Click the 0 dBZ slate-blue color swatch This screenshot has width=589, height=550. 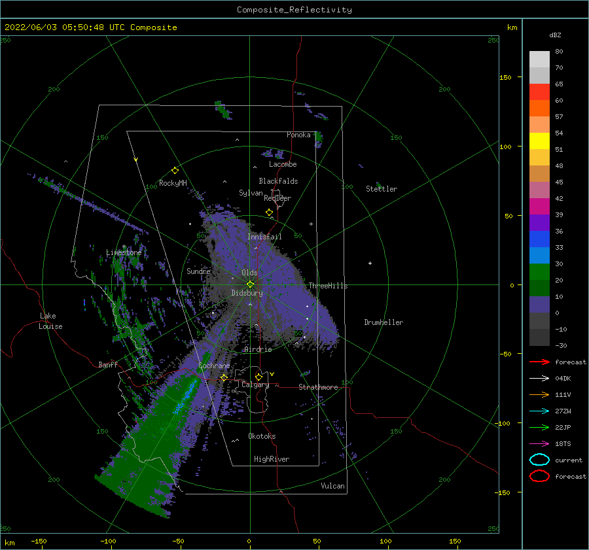pyautogui.click(x=539, y=305)
